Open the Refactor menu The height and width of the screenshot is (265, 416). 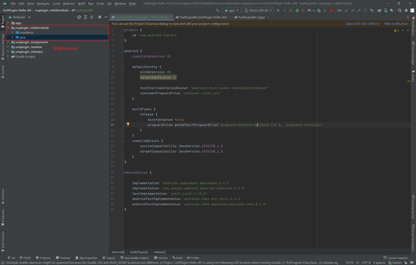pyautogui.click(x=69, y=4)
